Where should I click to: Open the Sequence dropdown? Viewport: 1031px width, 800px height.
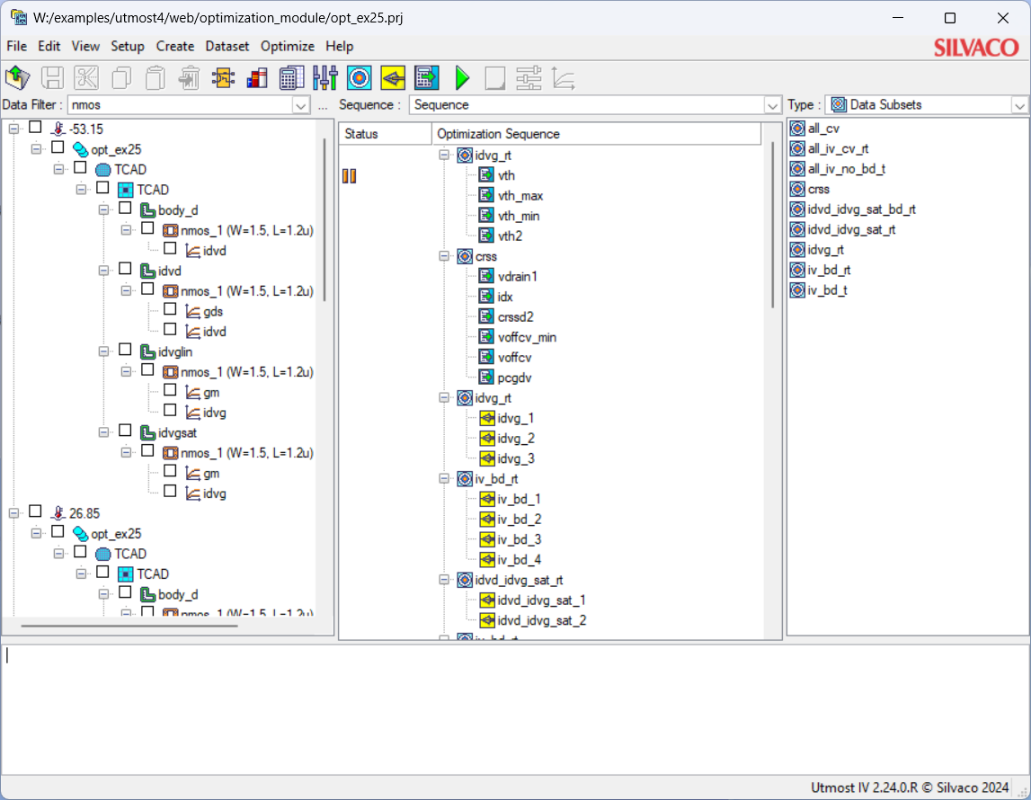click(772, 105)
